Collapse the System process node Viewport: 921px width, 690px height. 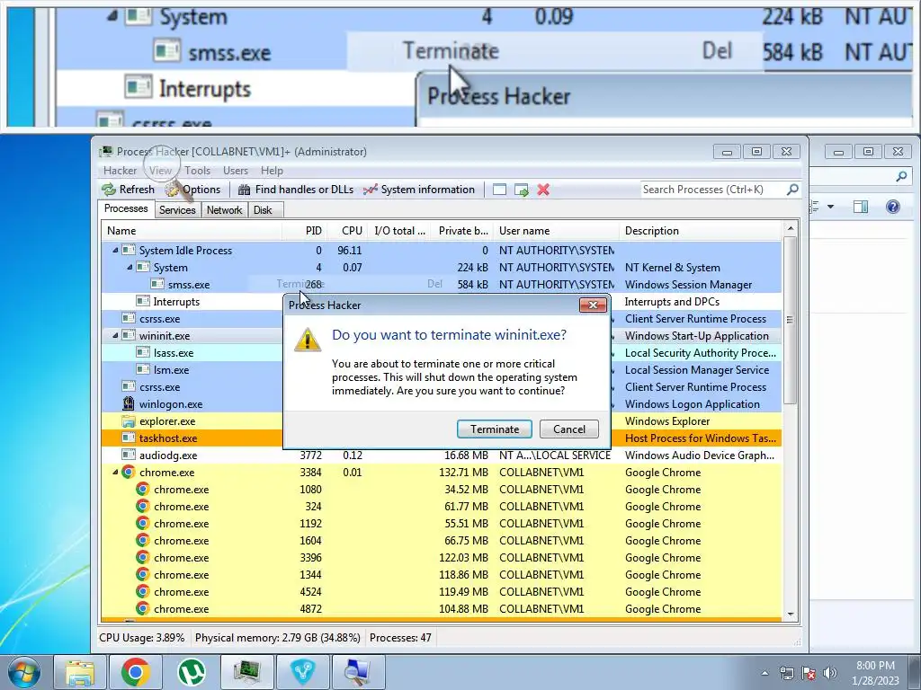[130, 267]
